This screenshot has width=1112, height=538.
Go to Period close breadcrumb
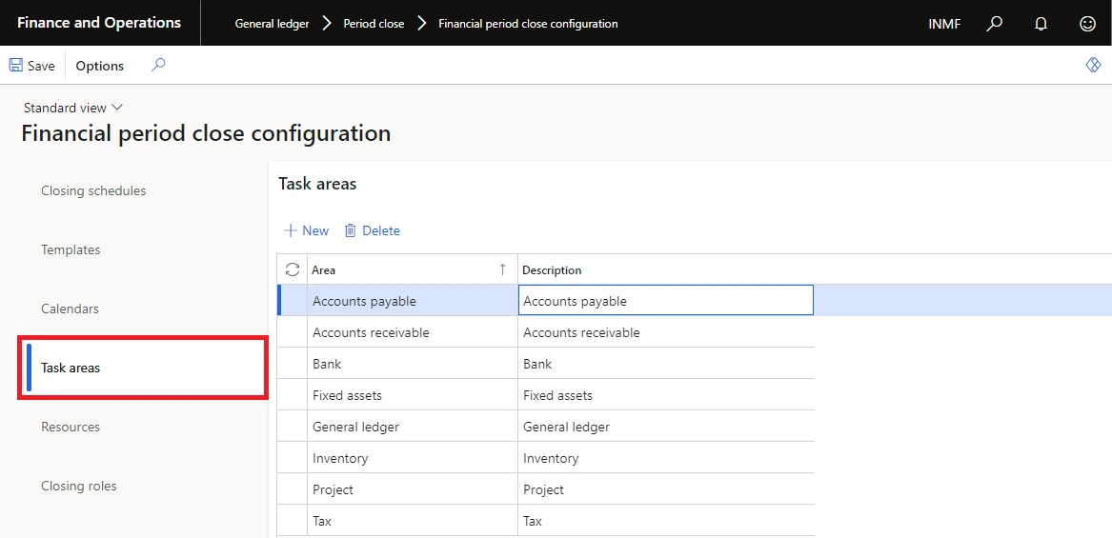[x=374, y=24]
